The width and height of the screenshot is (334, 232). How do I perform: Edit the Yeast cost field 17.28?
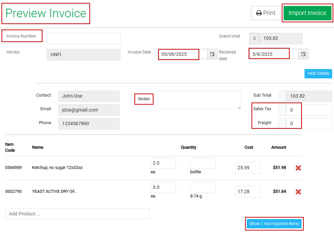coord(248,192)
